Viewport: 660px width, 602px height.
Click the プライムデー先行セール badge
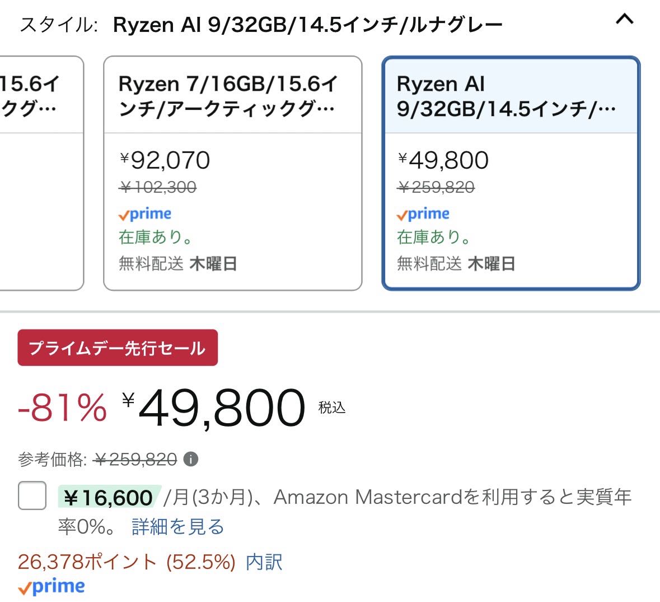pos(118,348)
